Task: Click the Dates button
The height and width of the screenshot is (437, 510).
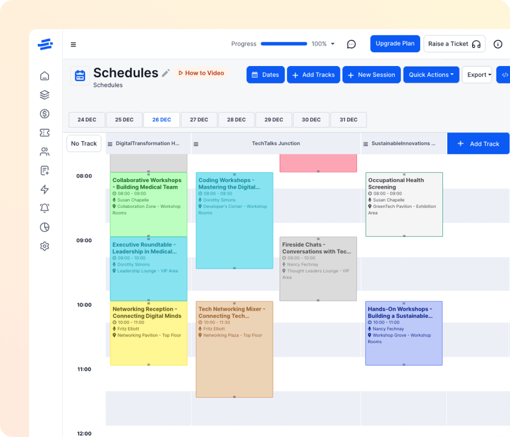Action: (265, 75)
